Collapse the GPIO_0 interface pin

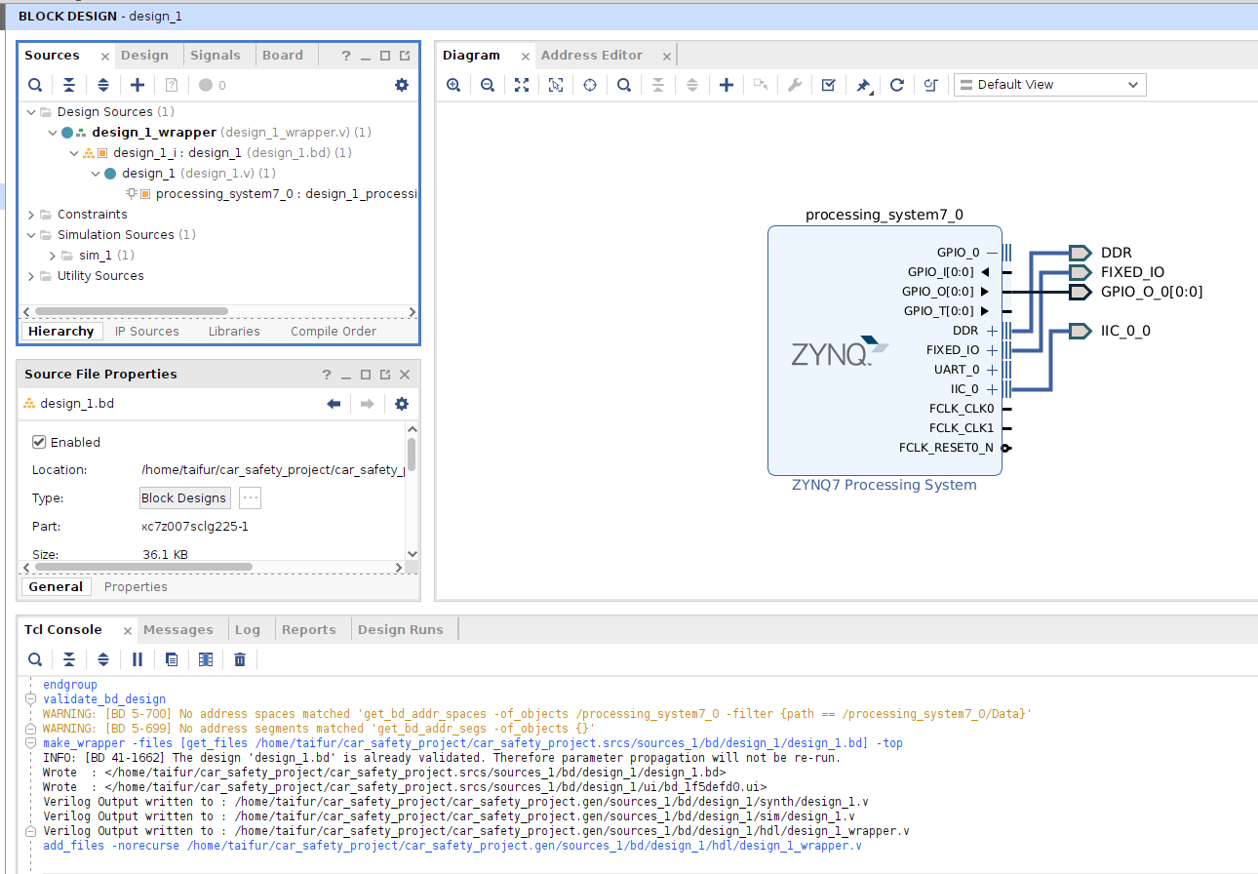(993, 253)
